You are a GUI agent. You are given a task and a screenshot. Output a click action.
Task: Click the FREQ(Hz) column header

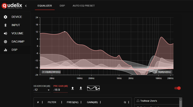(72, 102)
